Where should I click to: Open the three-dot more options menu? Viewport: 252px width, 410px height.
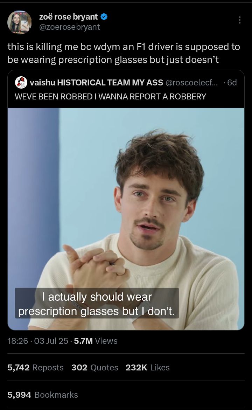tap(240, 20)
